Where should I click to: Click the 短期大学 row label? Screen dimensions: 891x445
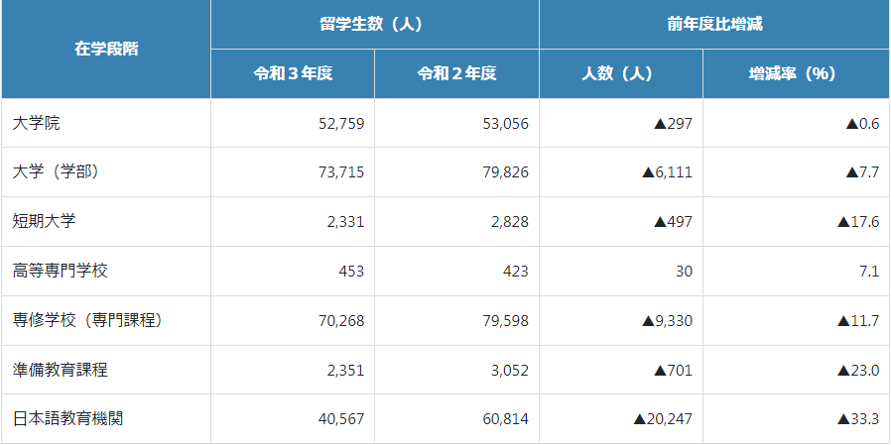tap(44, 222)
